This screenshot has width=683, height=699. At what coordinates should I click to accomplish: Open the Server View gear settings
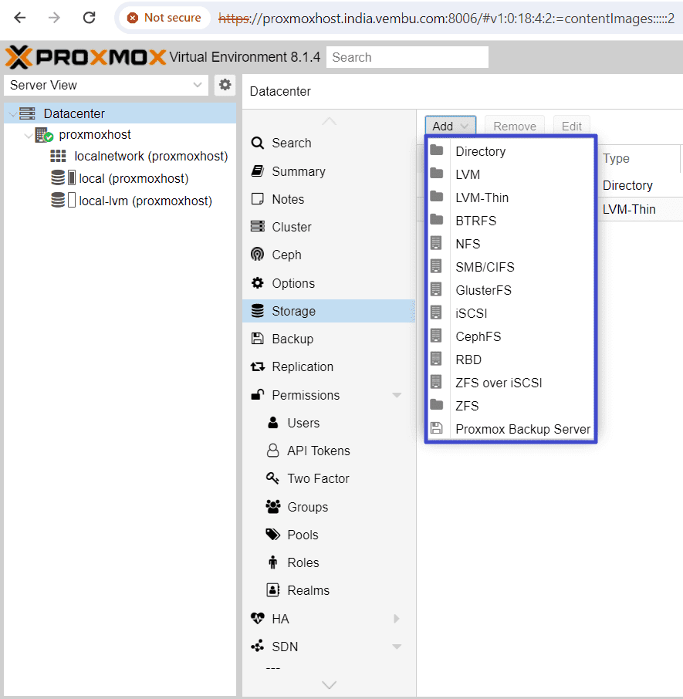[225, 85]
